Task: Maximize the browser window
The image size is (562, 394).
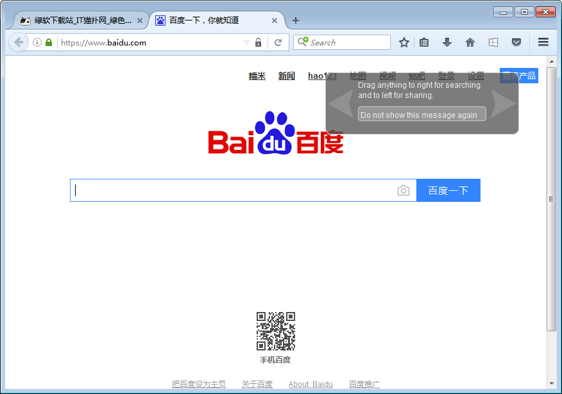Action: pyautogui.click(x=524, y=12)
